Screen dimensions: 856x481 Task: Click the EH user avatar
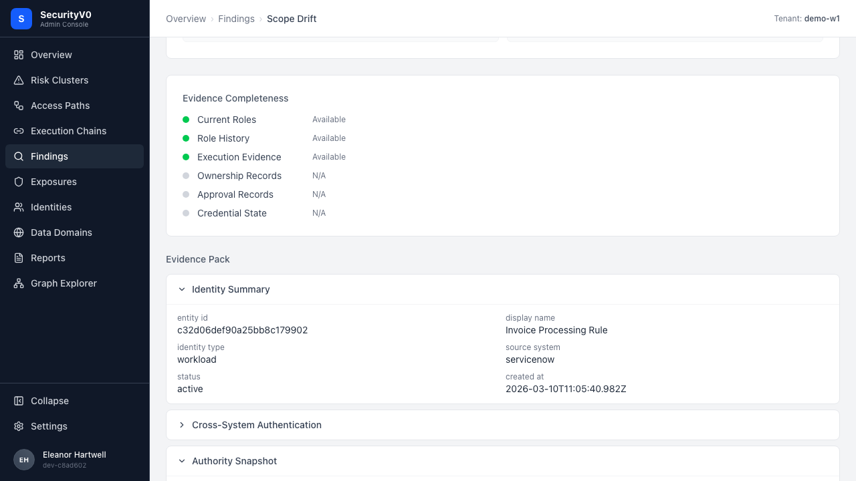(x=24, y=460)
